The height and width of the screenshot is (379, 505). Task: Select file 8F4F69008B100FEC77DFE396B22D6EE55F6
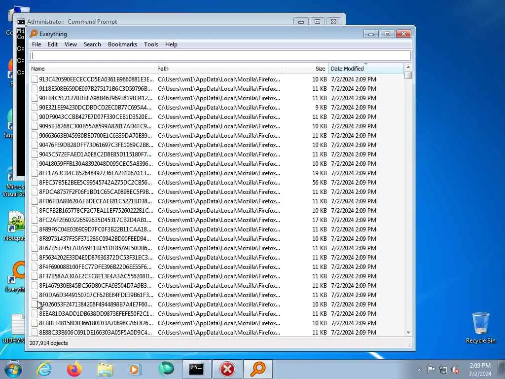pos(95,267)
